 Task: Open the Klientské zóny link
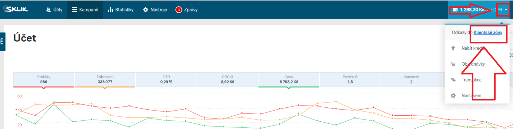click(488, 32)
